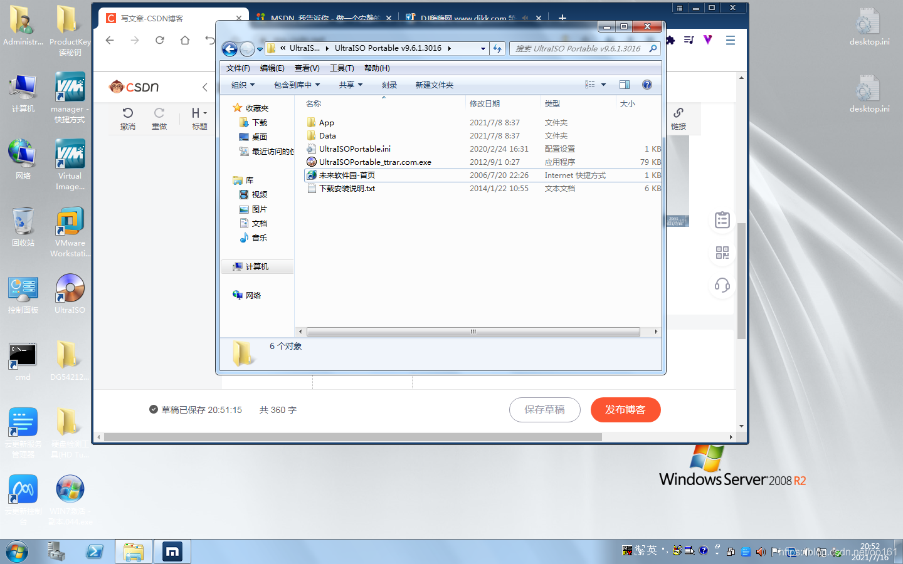The width and height of the screenshot is (903, 564).
Task: Open the Windows Start button
Action: click(16, 552)
